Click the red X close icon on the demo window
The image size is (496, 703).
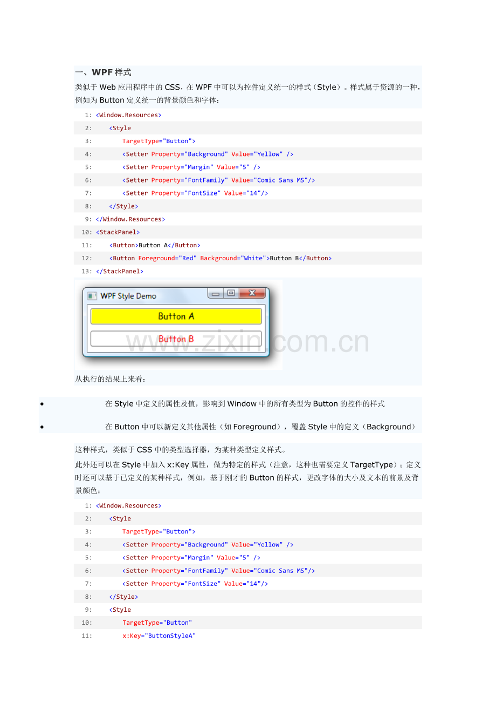tap(251, 293)
